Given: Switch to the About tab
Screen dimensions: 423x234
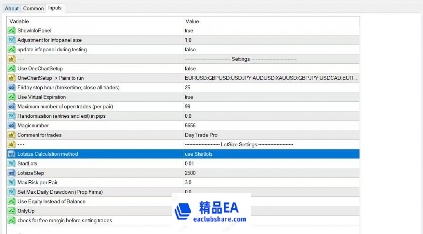Looking at the screenshot, I should click(x=12, y=8).
